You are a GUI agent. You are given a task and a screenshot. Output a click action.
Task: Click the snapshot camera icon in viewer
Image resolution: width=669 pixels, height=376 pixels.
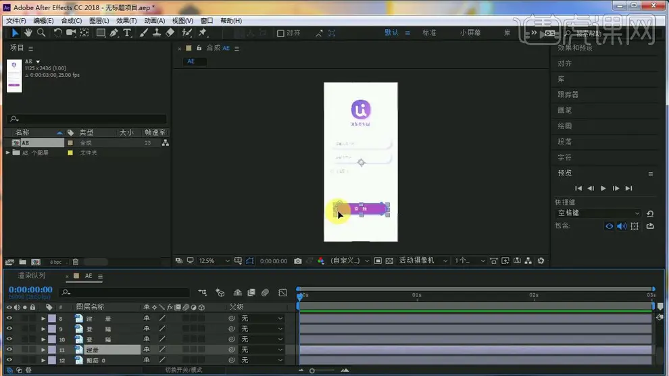[x=298, y=261]
